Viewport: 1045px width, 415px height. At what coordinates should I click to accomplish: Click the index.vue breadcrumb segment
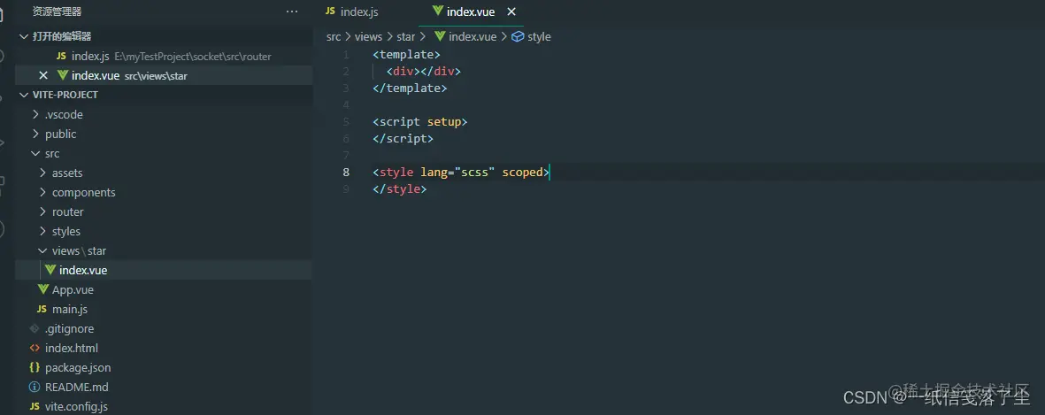(473, 36)
